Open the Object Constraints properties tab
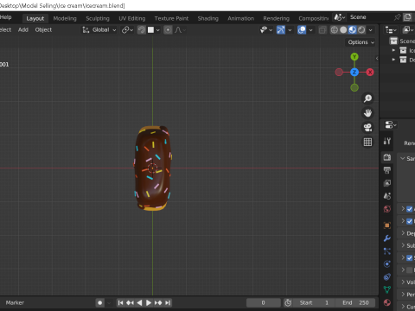The height and width of the screenshot is (311, 415). [387, 276]
